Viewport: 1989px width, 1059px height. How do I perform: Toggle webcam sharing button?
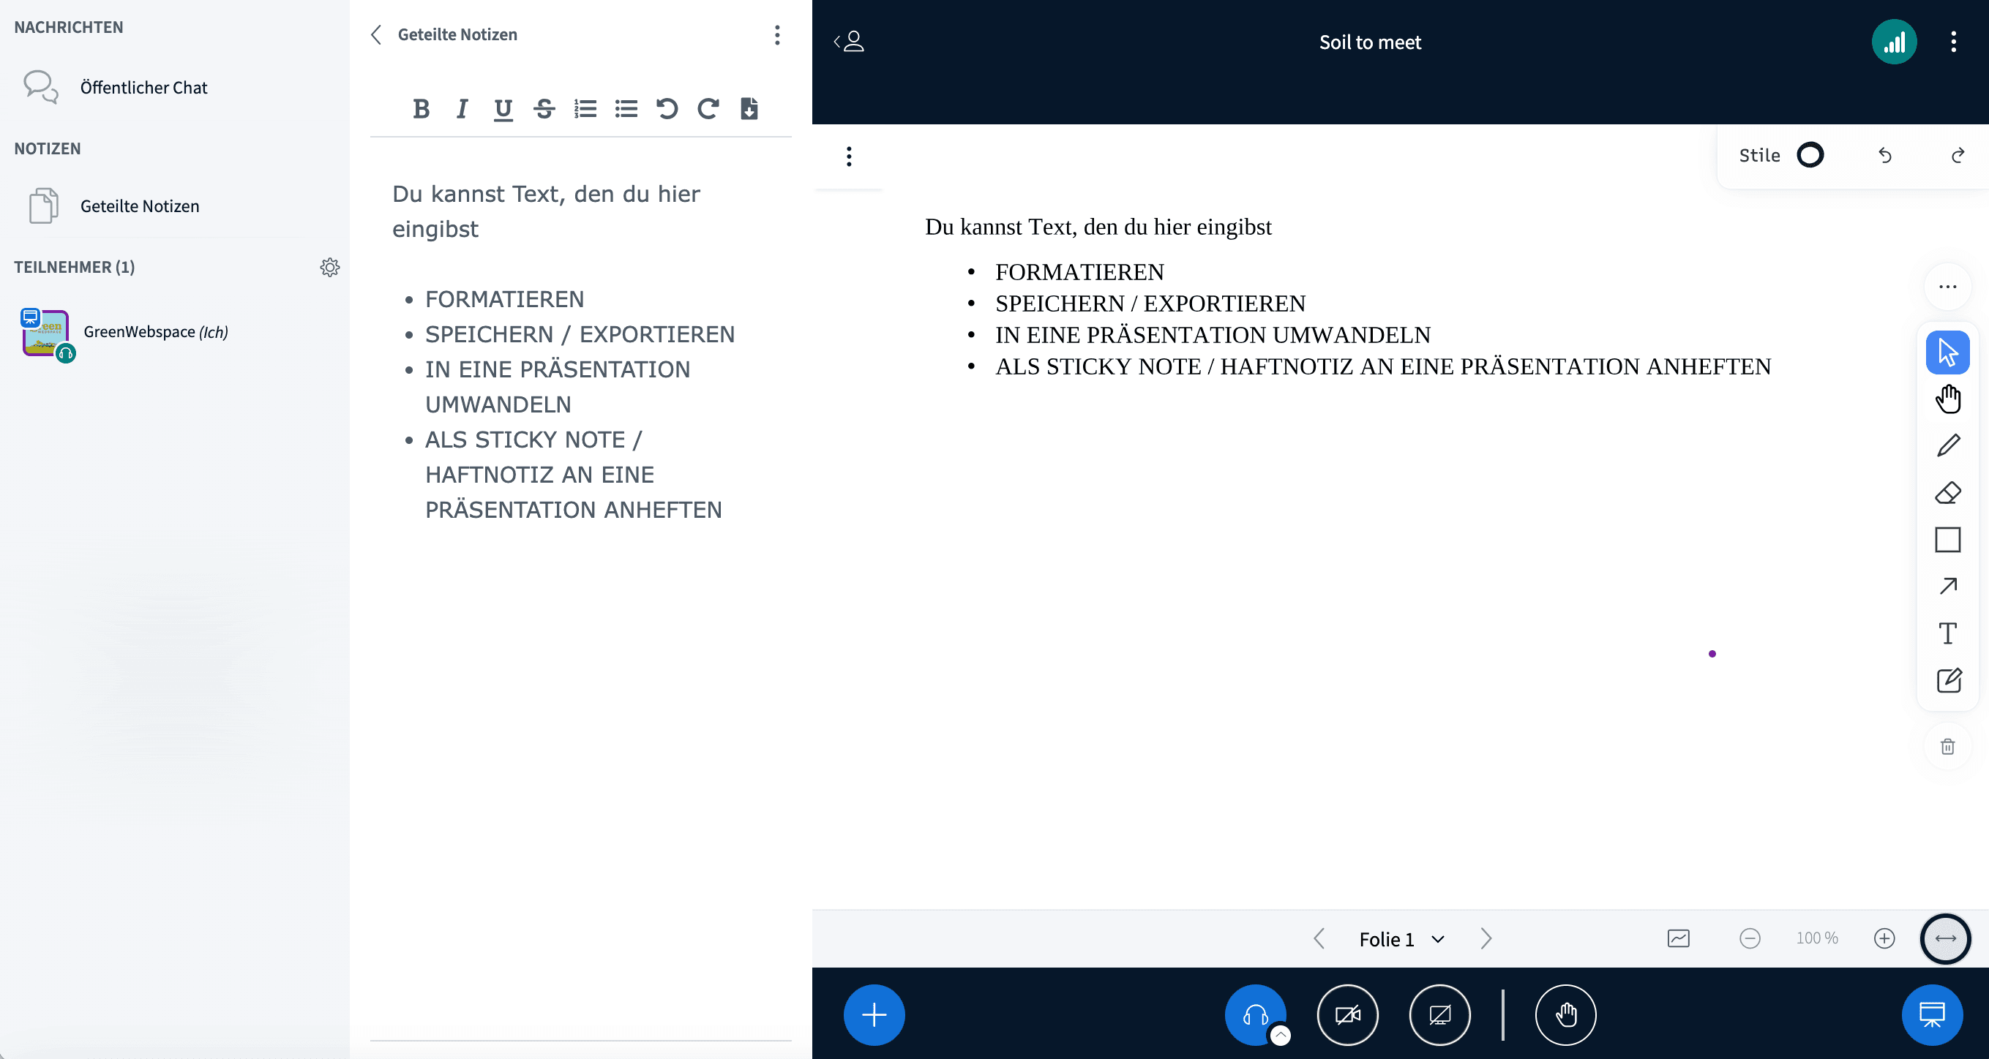point(1347,1014)
